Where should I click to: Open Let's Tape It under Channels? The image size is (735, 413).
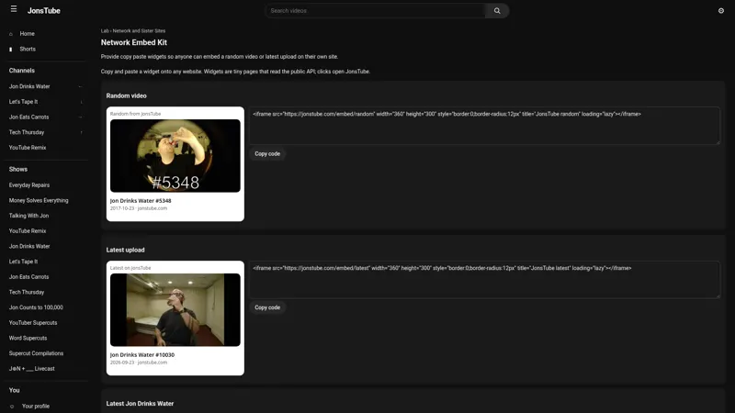(23, 102)
